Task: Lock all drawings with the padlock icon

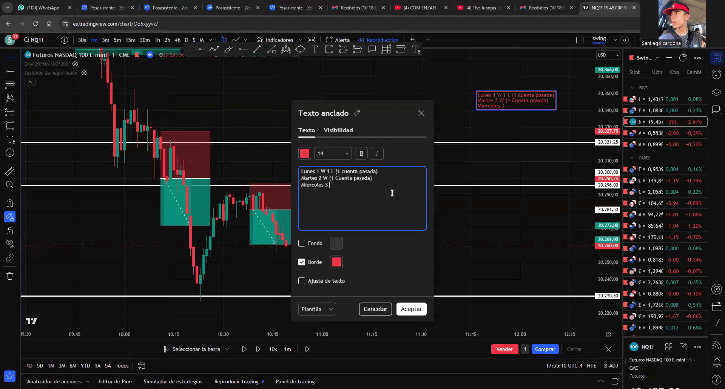Action: (10, 230)
